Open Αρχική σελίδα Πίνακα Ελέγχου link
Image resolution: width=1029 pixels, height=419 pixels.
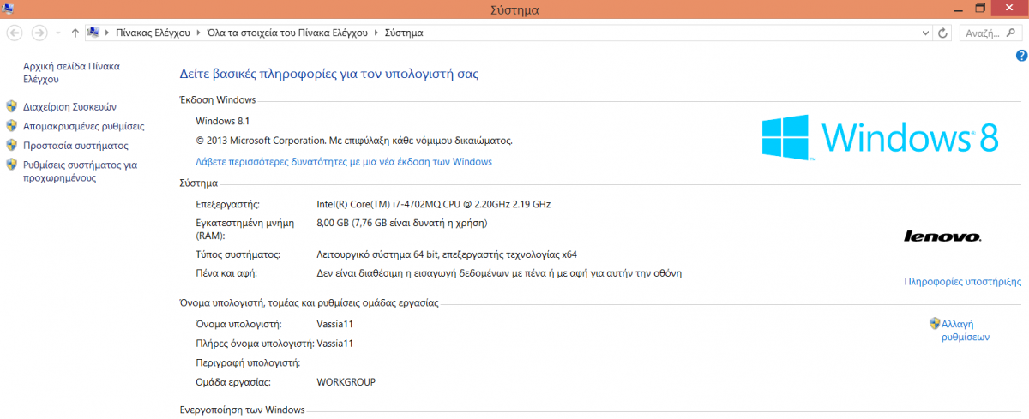[71, 72]
